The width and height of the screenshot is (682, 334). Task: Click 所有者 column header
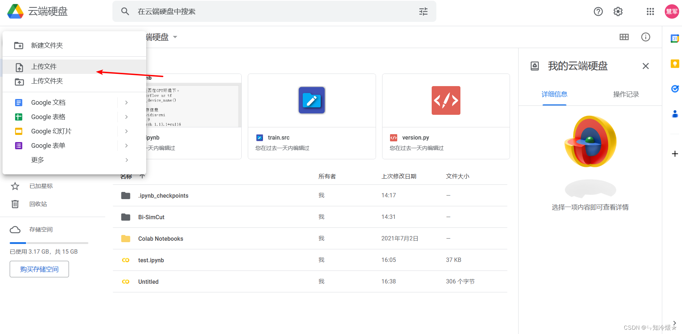coord(327,176)
